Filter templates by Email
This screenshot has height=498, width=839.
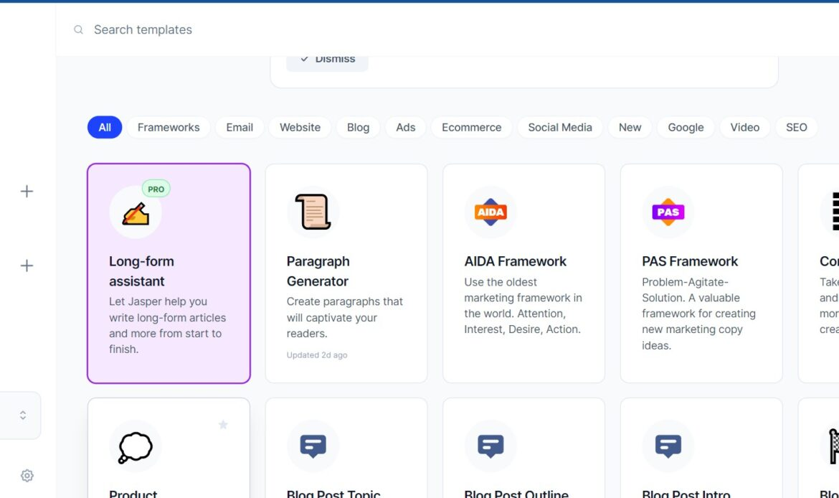(x=240, y=128)
